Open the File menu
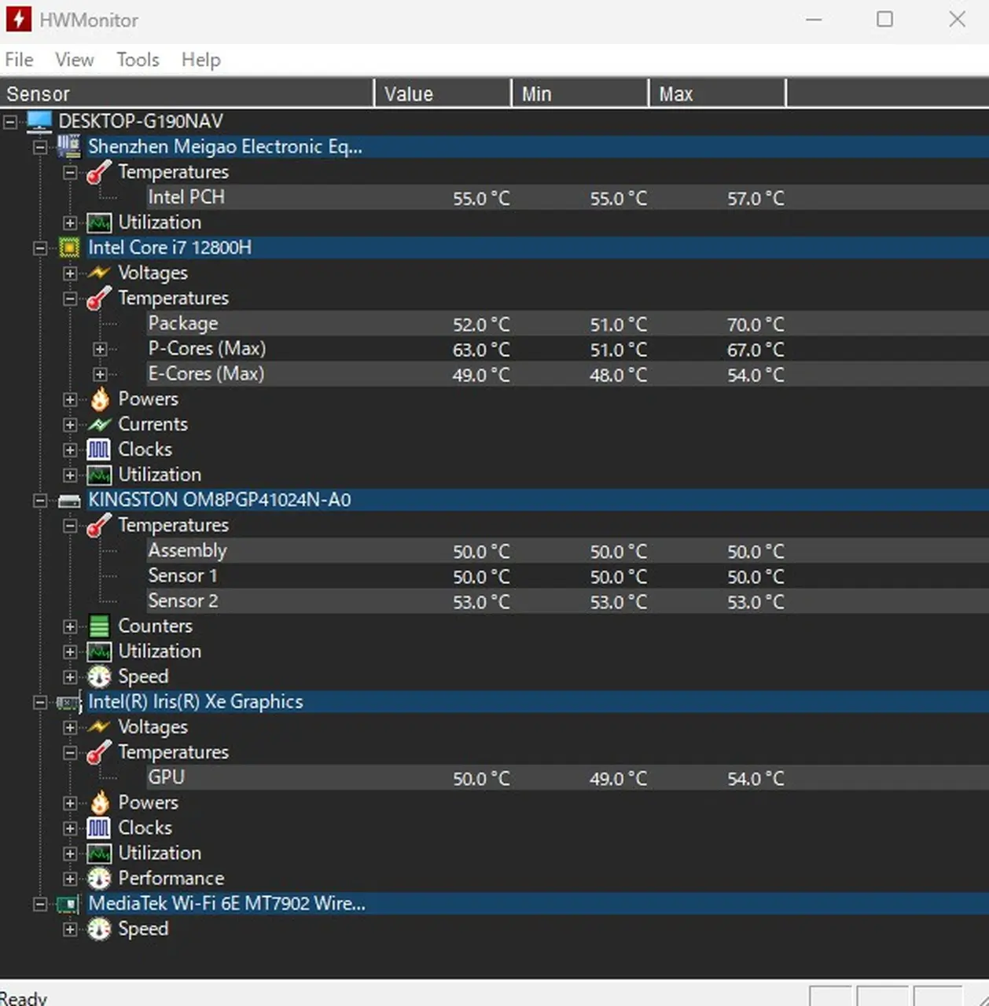 point(19,60)
